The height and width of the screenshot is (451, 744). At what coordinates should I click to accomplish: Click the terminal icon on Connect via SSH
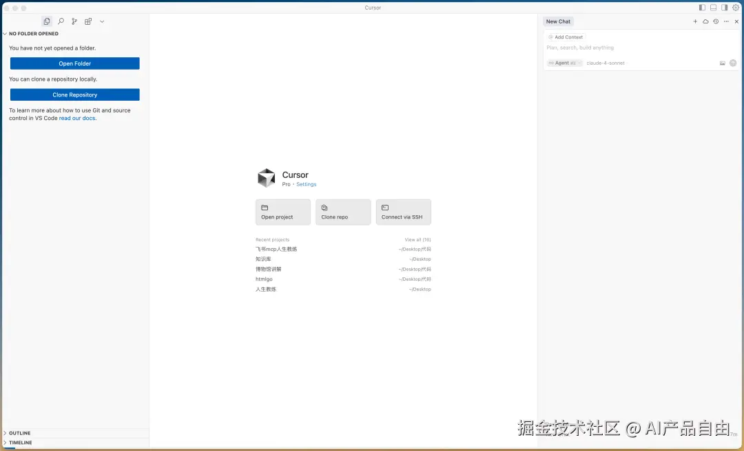tap(385, 208)
